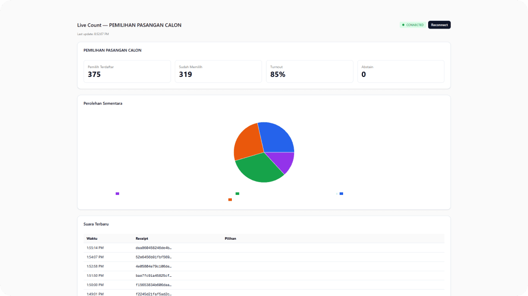
Task: Click the Abstain stat card
Action: pyautogui.click(x=400, y=72)
